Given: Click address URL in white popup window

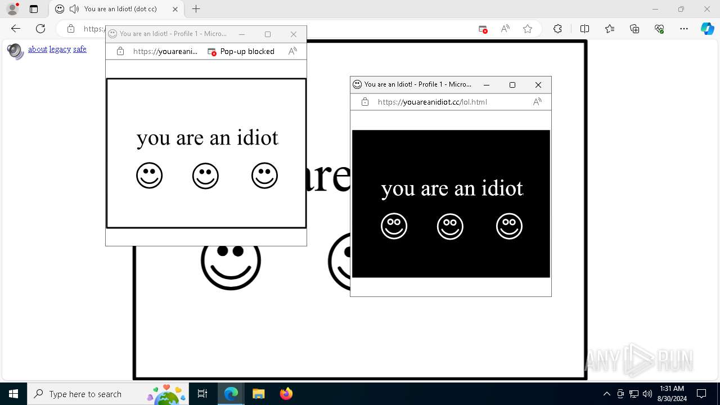Looking at the screenshot, I should point(165,51).
